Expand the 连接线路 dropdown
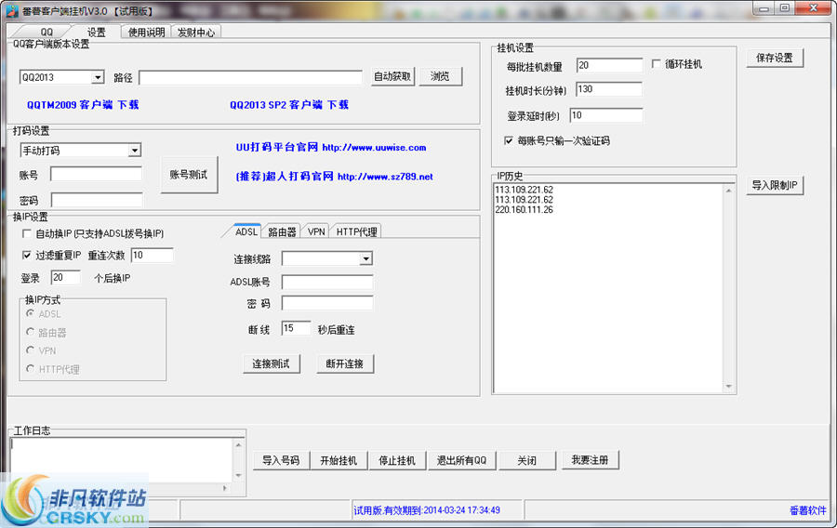This screenshot has height=528, width=837. click(365, 259)
